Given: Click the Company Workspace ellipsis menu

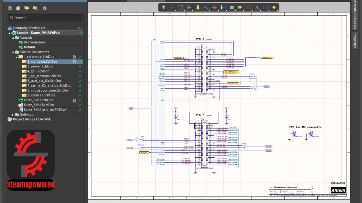Looking at the screenshot, I should pyautogui.click(x=80, y=28).
